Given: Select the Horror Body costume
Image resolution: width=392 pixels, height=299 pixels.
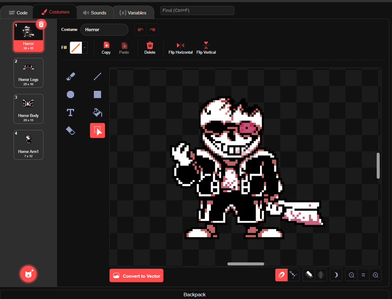Looking at the screenshot, I should 28,109.
